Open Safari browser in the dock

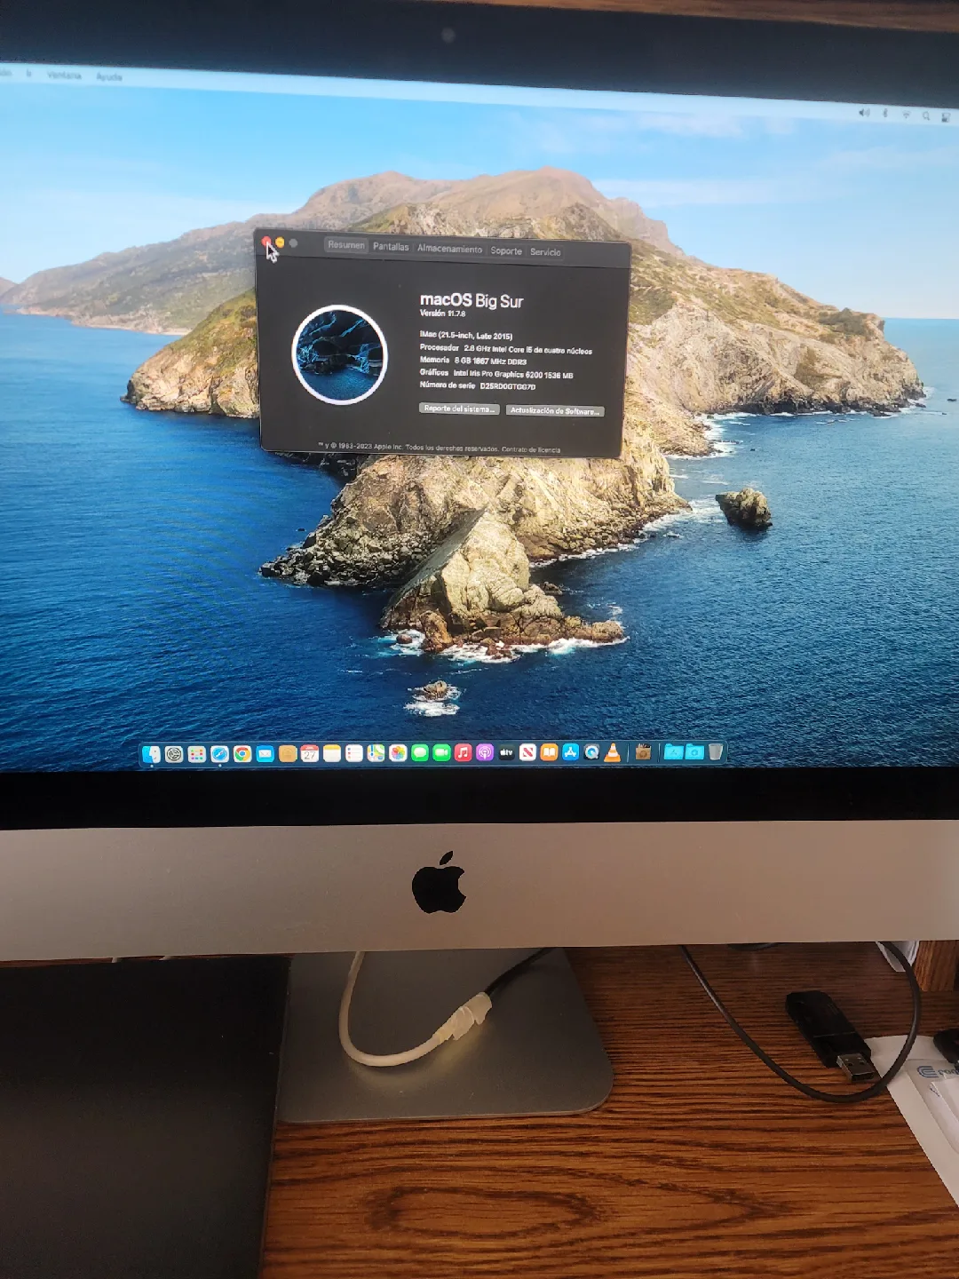(219, 754)
